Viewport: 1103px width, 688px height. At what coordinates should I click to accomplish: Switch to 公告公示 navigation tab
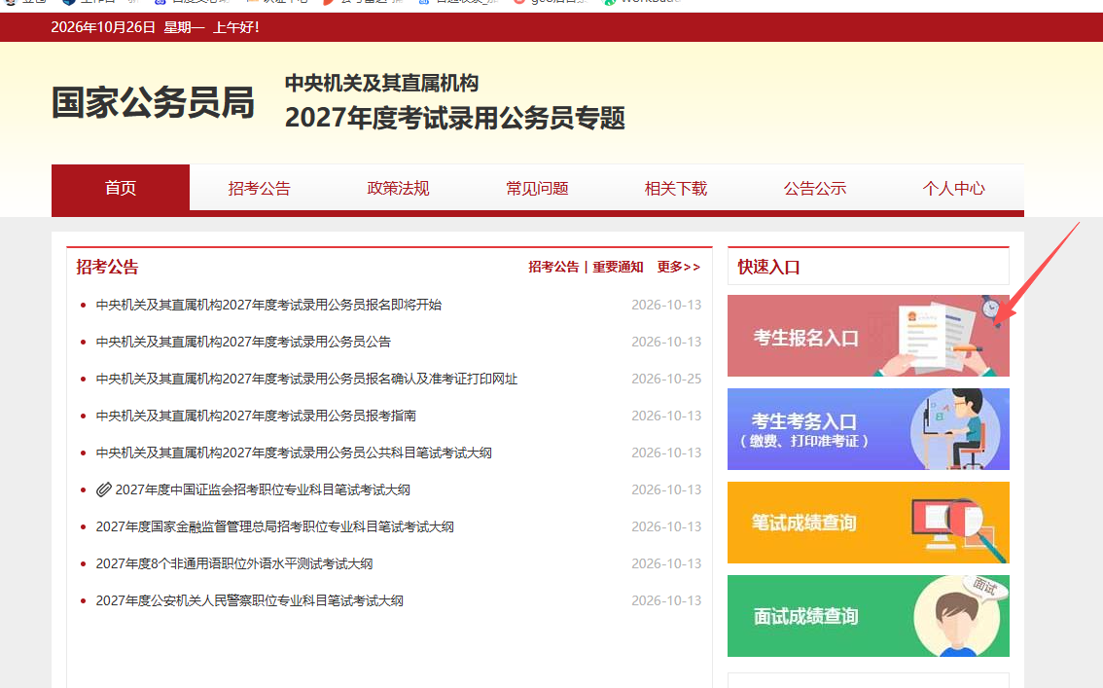[814, 189]
